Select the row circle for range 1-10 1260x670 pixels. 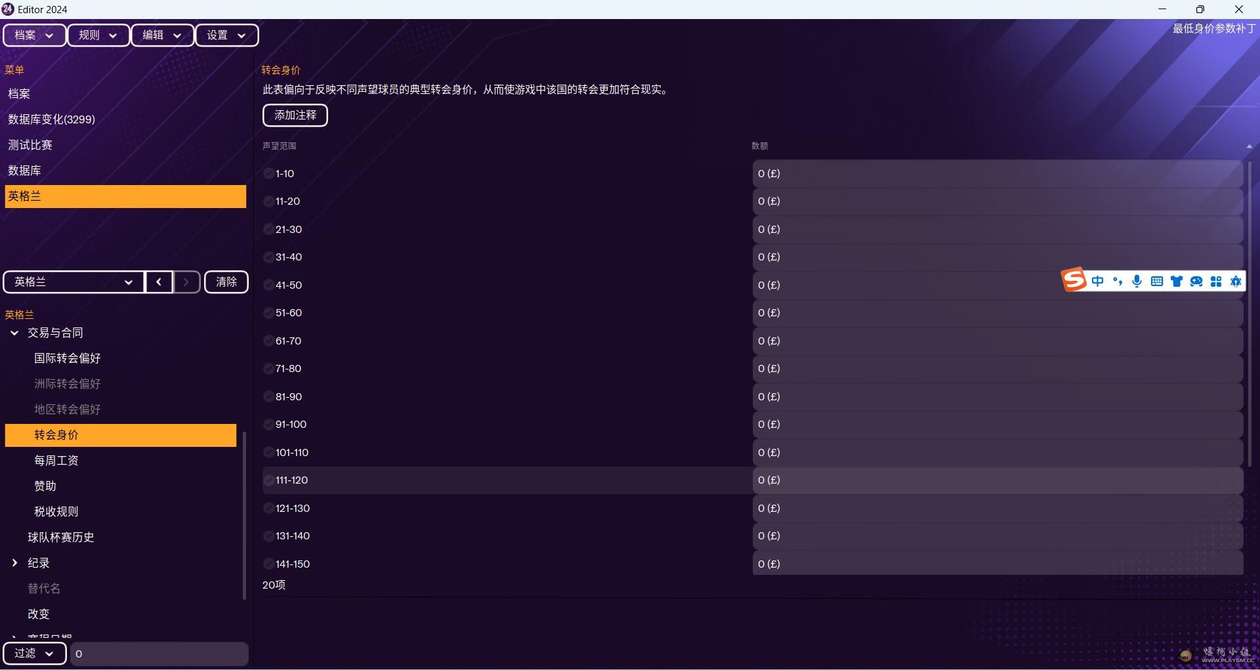pyautogui.click(x=268, y=174)
